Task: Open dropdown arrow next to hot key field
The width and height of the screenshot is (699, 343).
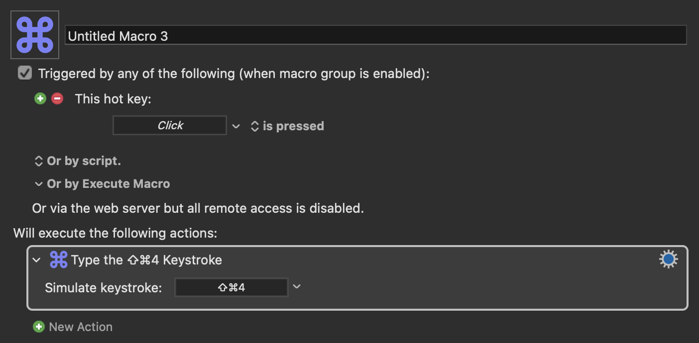Action: [236, 126]
